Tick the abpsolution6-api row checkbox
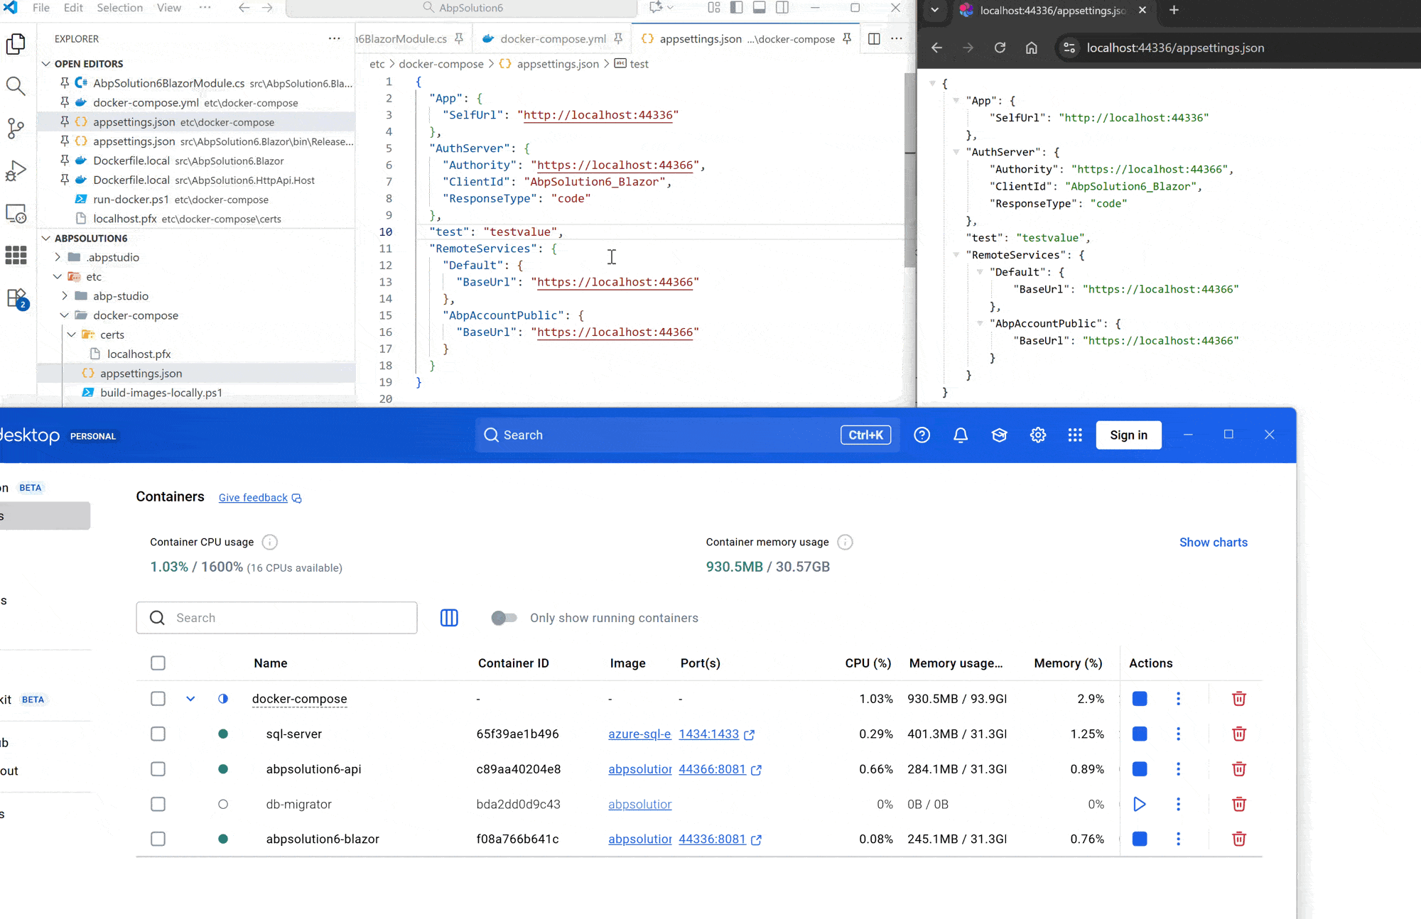1421x919 pixels. tap(158, 769)
